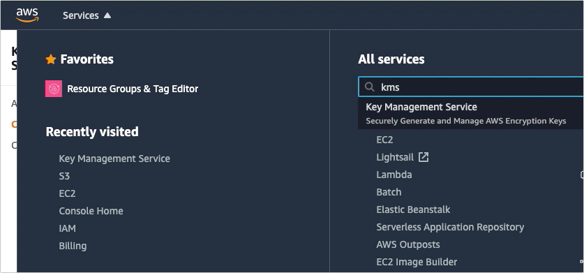The width and height of the screenshot is (584, 273).
Task: Open S3 from Recently visited
Action: [x=64, y=176]
